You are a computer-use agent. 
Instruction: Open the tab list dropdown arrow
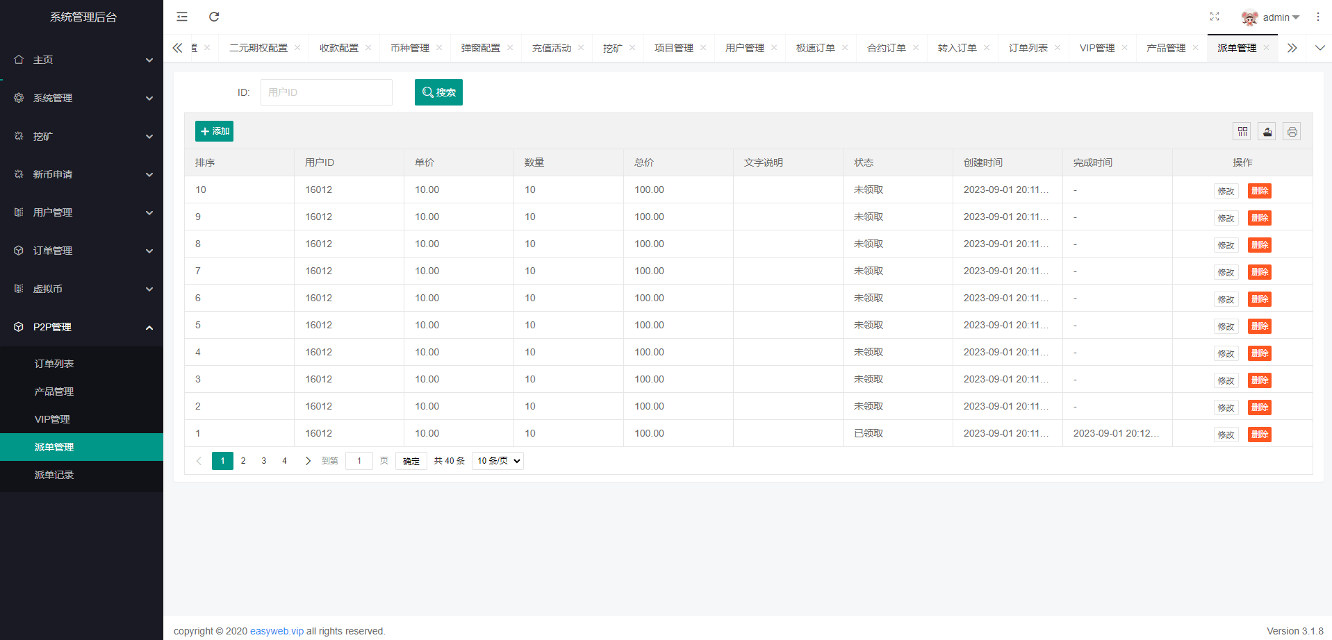point(1319,48)
